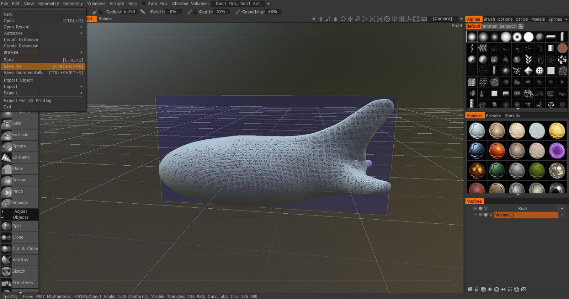Toggle the grid display icon
The height and width of the screenshot is (299, 569).
click(402, 19)
